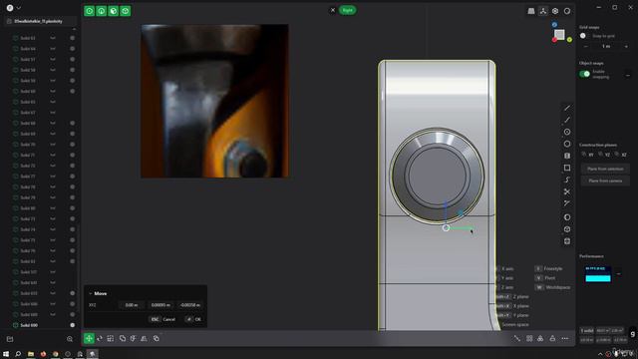Toggle visibility dot of Solid 70
This screenshot has width=638, height=359.
point(73,144)
